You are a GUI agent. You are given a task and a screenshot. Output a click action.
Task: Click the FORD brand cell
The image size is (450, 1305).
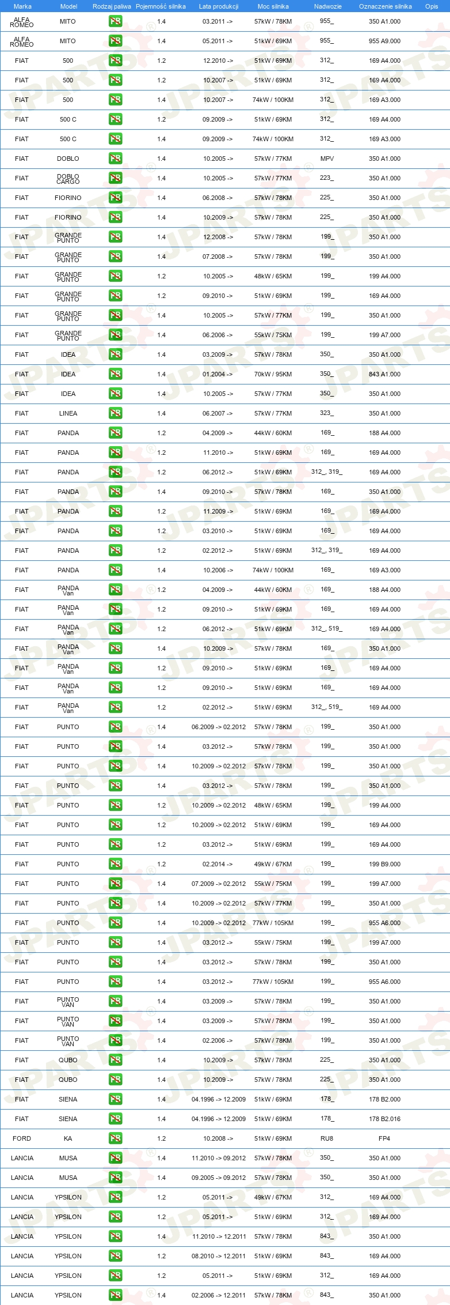[22, 1138]
